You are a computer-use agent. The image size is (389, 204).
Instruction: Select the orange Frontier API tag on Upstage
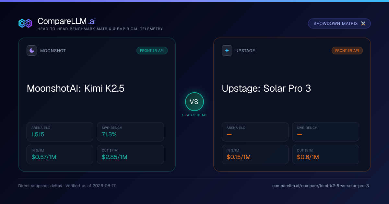(x=347, y=51)
